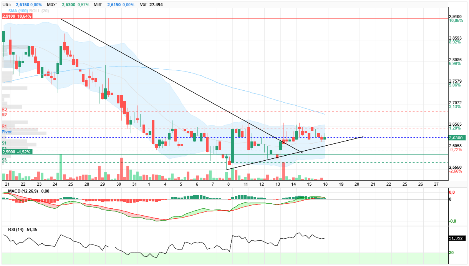This screenshot has width=469, height=266.
Task: Click the SMA (100) indicator label
Action: [18, 11]
